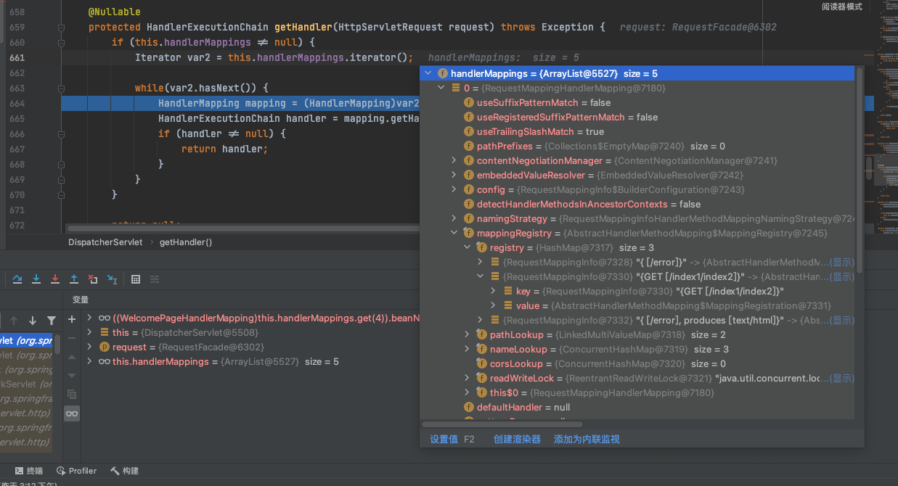Image resolution: width=898 pixels, height=486 pixels.
Task: Expand the nameLookup field
Action: (468, 349)
